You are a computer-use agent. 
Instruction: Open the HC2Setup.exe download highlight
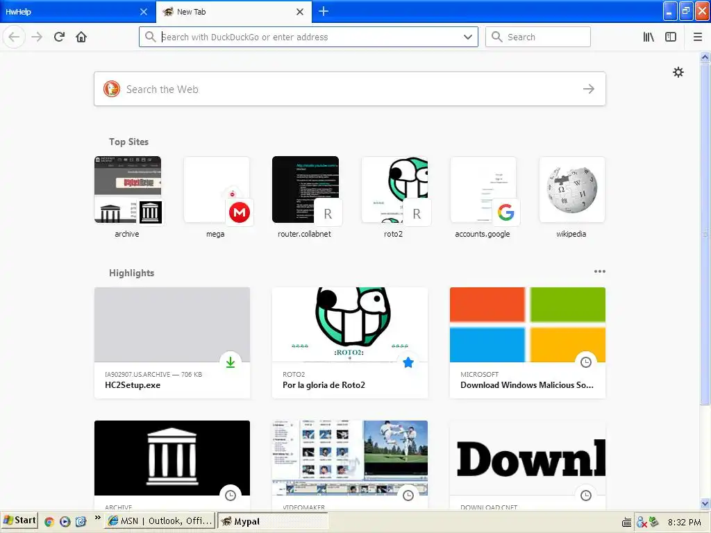(x=172, y=343)
